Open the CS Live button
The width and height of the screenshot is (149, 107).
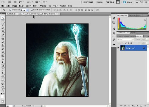click(128, 2)
